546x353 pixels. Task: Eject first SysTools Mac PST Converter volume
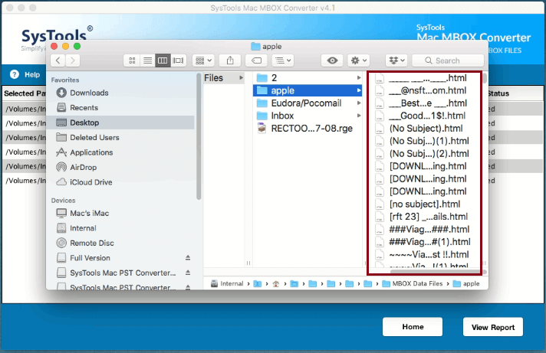[x=188, y=273]
